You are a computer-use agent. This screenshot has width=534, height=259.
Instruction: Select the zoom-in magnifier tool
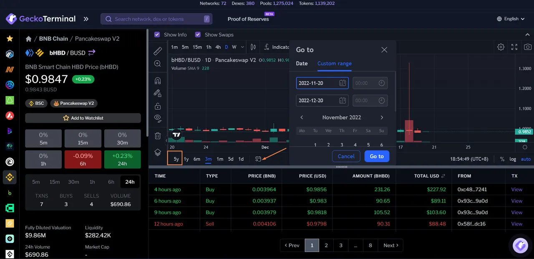click(158, 63)
